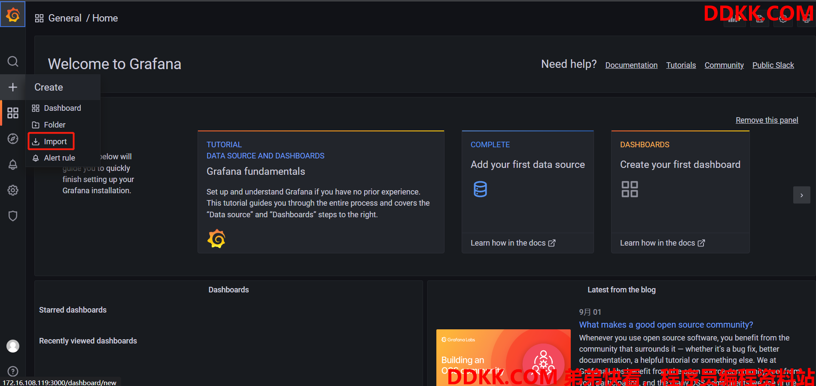
Task: Click the data source database icon
Action: (480, 189)
